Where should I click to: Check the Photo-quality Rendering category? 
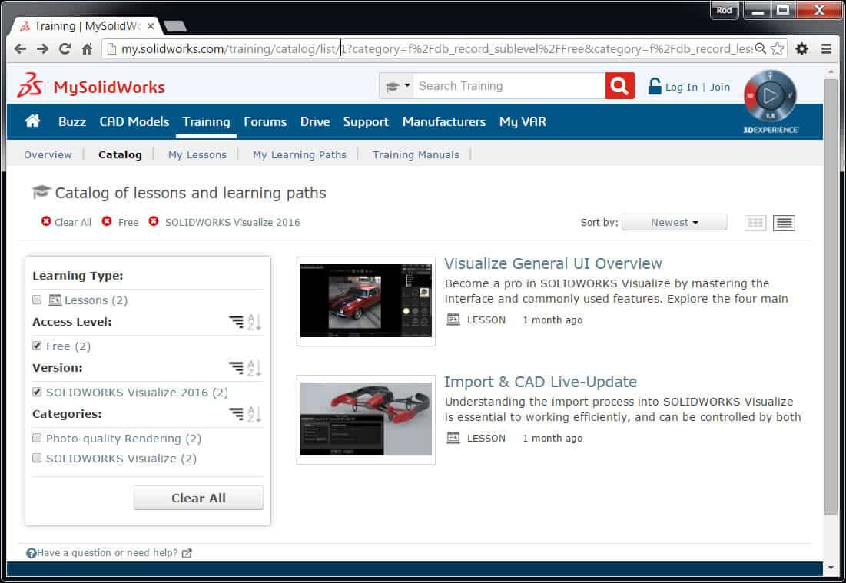click(37, 439)
